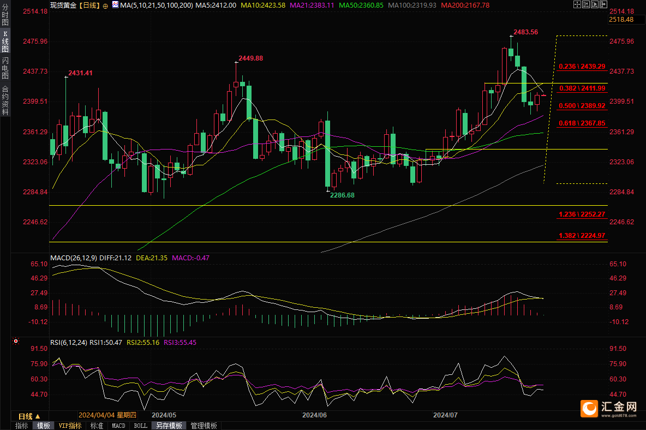This screenshot has width=646, height=430.
Task: Select the 指标 bottom tab
Action: [21, 426]
